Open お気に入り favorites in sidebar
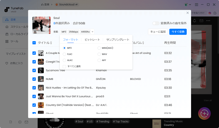The width and height of the screenshot is (219, 128). tap(14, 63)
